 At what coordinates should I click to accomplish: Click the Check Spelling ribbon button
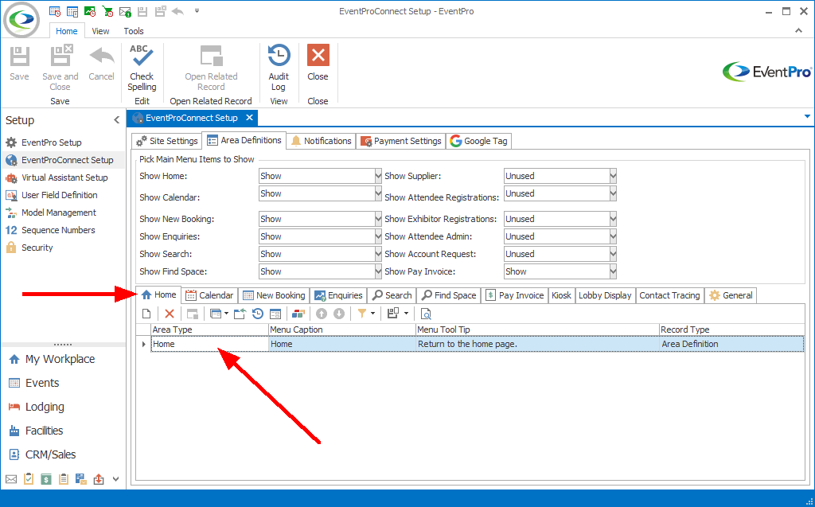(142, 68)
